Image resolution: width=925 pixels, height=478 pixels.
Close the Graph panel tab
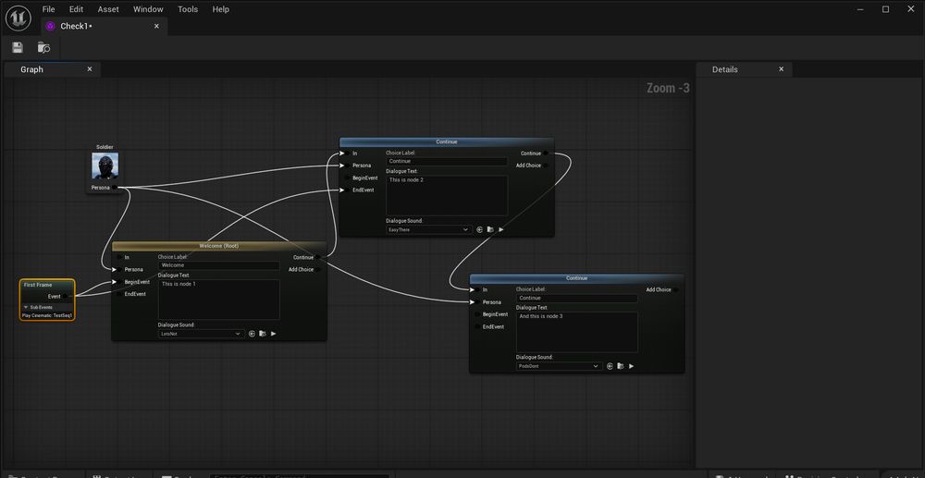(90, 69)
